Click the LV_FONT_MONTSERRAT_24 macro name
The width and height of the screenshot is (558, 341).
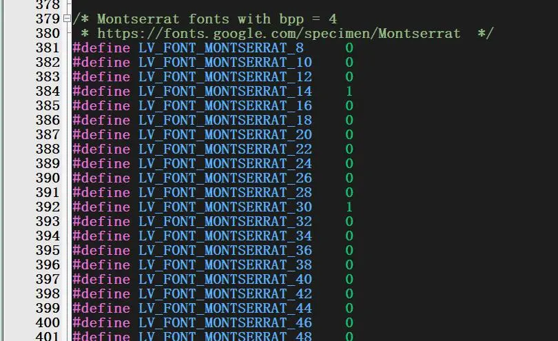[225, 163]
